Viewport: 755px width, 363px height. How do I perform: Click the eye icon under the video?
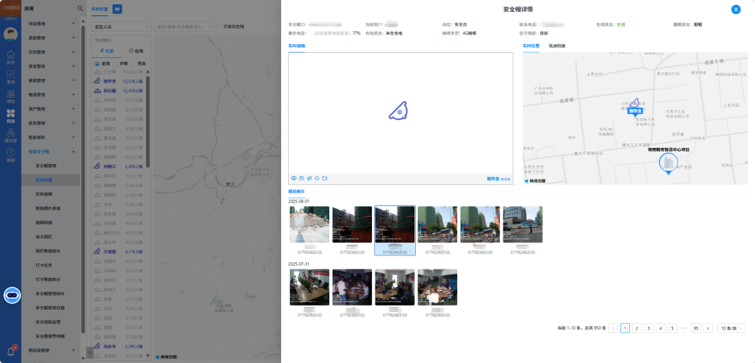[x=294, y=179]
